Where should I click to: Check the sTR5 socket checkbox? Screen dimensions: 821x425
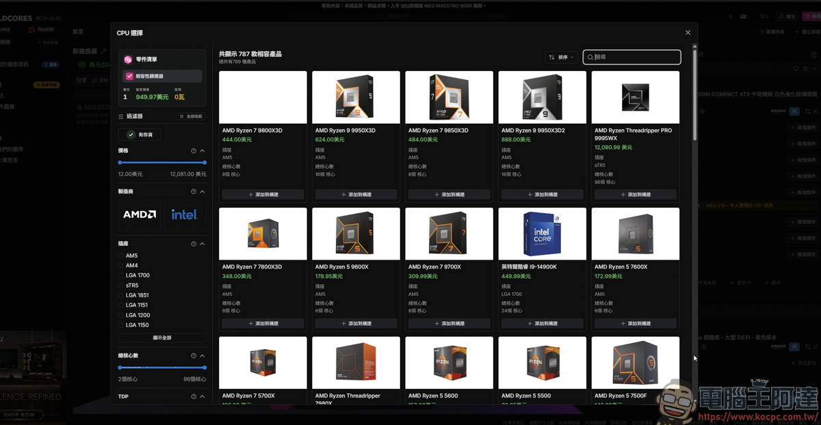(121, 286)
